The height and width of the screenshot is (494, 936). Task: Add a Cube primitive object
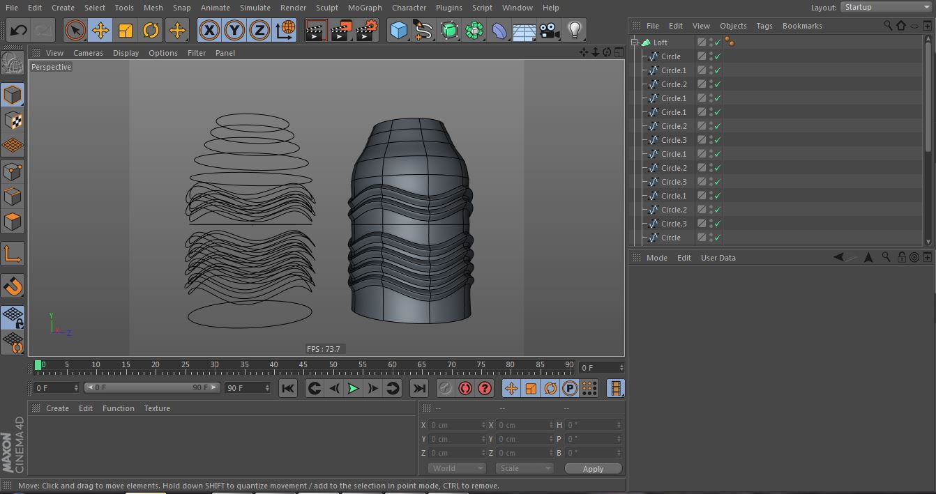tap(398, 30)
